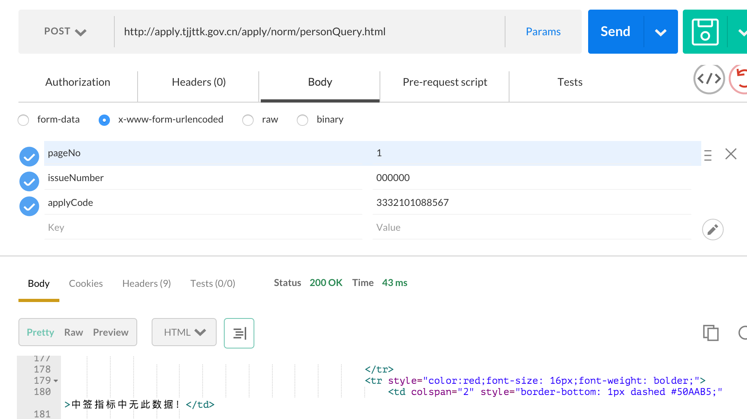Open the response Cookies tab
The width and height of the screenshot is (747, 419).
pyautogui.click(x=86, y=284)
